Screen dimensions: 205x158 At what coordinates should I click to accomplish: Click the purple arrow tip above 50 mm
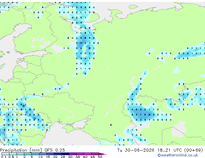tap(102, 154)
